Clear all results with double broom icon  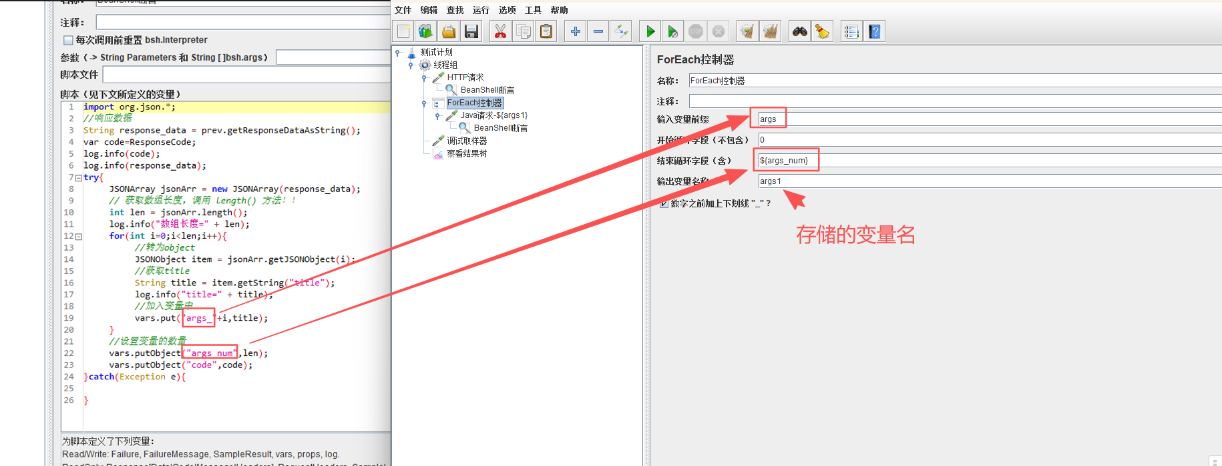click(x=771, y=31)
